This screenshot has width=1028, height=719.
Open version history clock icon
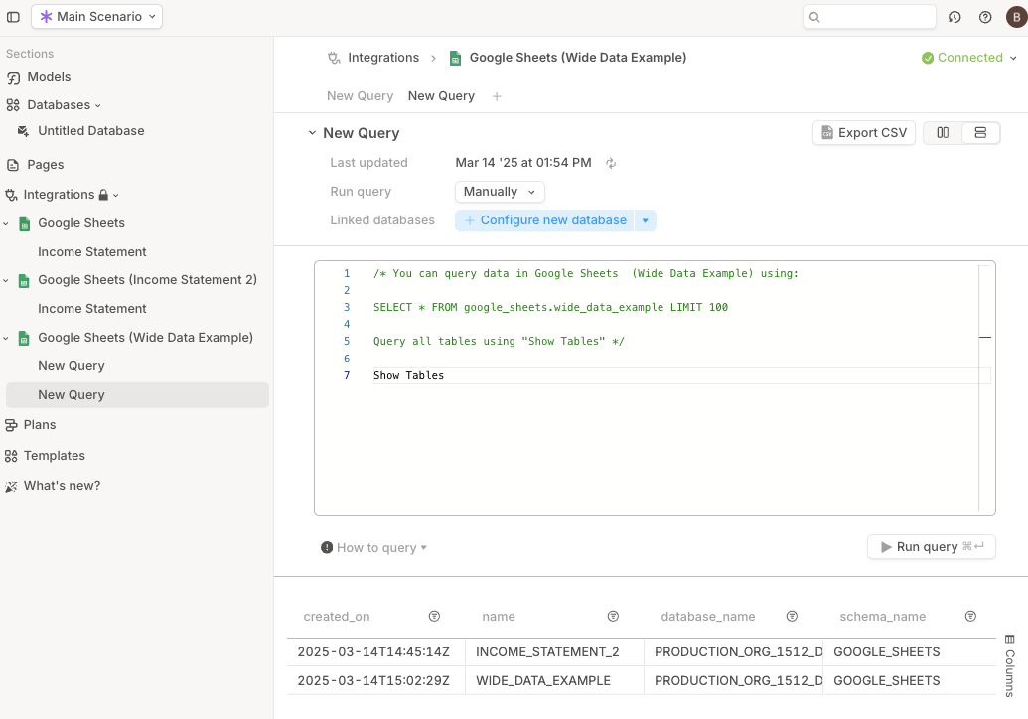click(x=955, y=17)
